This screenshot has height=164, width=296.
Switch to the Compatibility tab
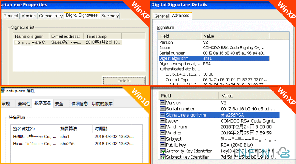click(51, 16)
